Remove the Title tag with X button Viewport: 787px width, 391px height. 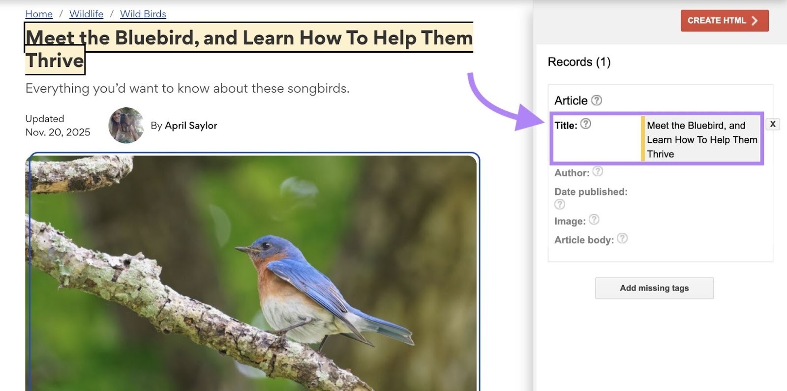[773, 124]
